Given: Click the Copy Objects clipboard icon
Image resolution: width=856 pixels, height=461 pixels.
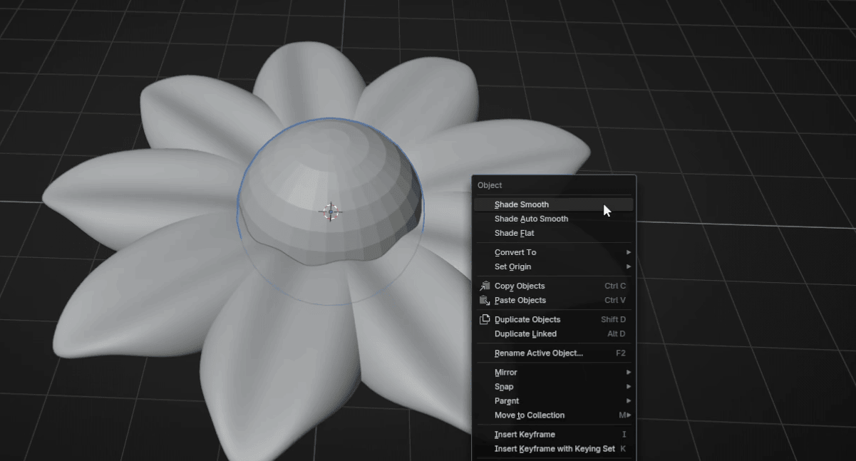Looking at the screenshot, I should (x=485, y=286).
